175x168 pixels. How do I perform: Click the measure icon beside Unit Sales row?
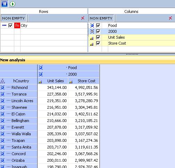click(92, 38)
